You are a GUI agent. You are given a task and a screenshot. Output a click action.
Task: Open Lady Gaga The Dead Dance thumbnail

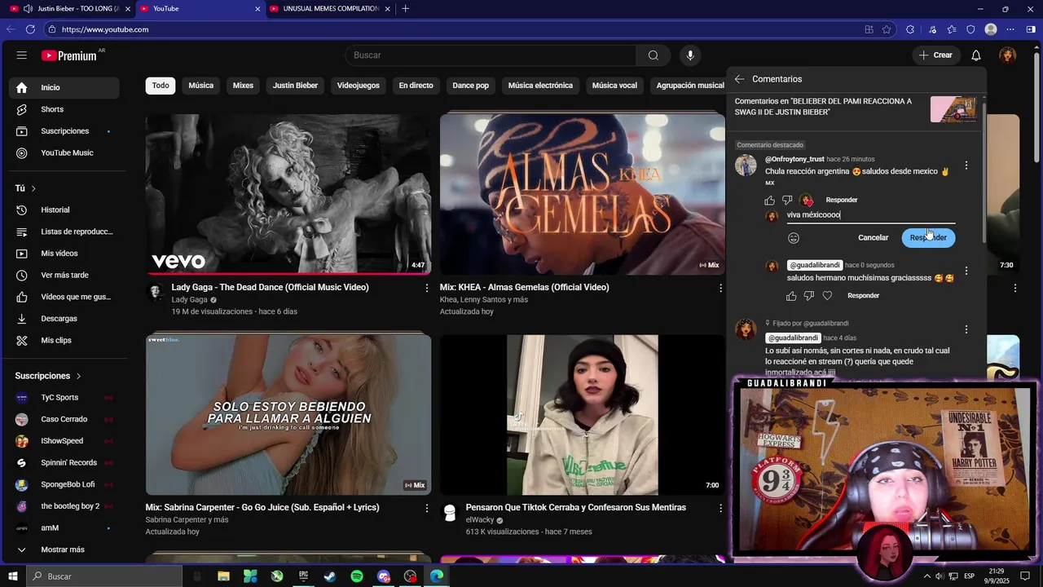pos(288,194)
